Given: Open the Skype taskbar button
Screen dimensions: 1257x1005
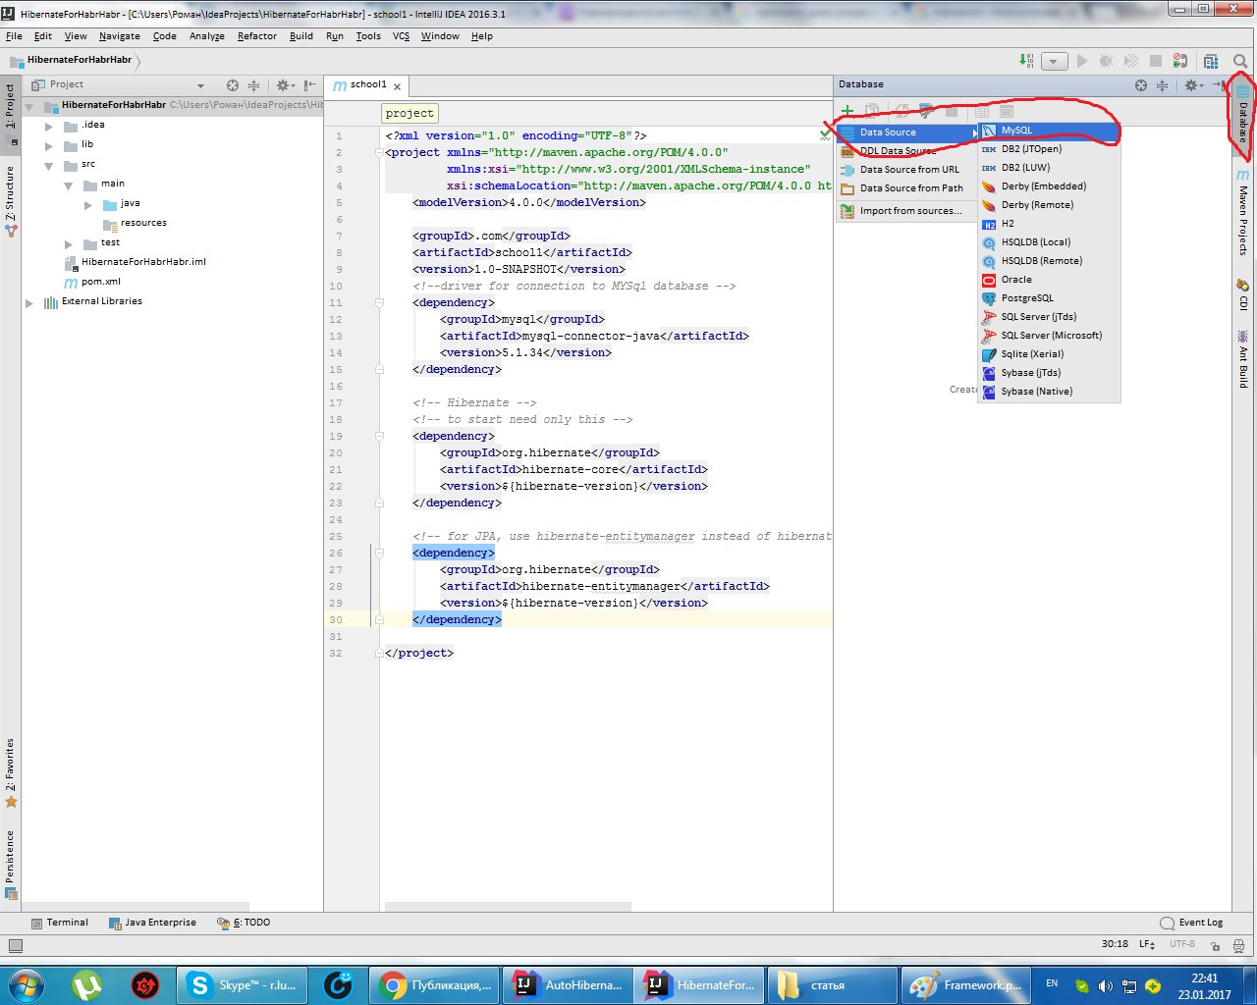Looking at the screenshot, I should tap(242, 984).
